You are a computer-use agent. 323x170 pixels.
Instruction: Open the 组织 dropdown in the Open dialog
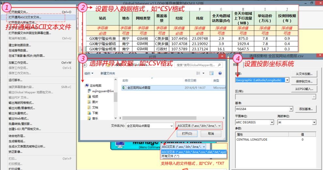point(89,73)
